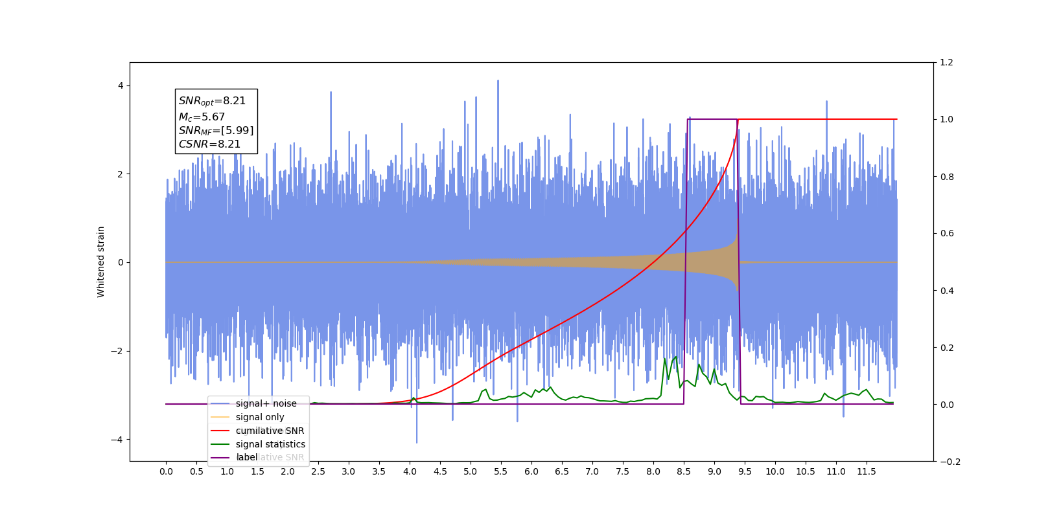Click left y-axis tick label −4
1037x518 pixels.
pos(117,439)
